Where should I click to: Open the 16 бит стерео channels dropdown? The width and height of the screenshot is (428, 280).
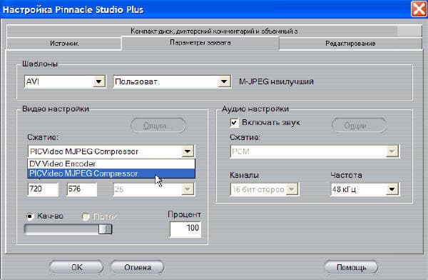(x=264, y=189)
